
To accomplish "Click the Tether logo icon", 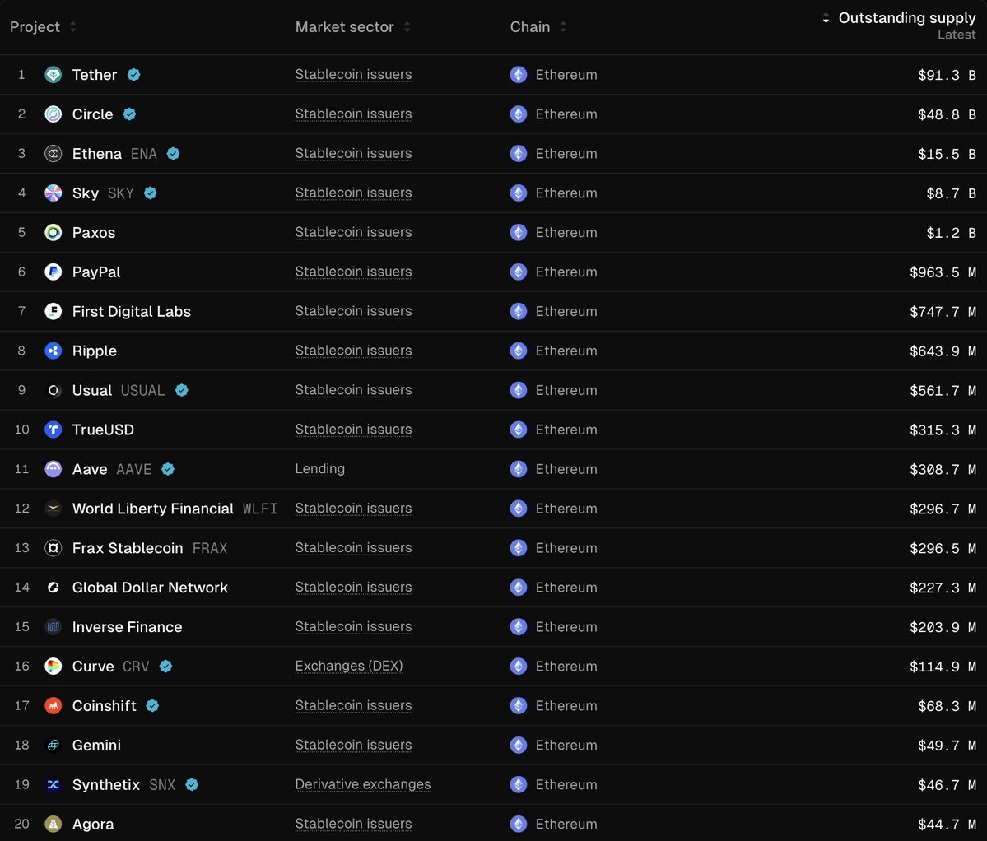I will tap(54, 75).
